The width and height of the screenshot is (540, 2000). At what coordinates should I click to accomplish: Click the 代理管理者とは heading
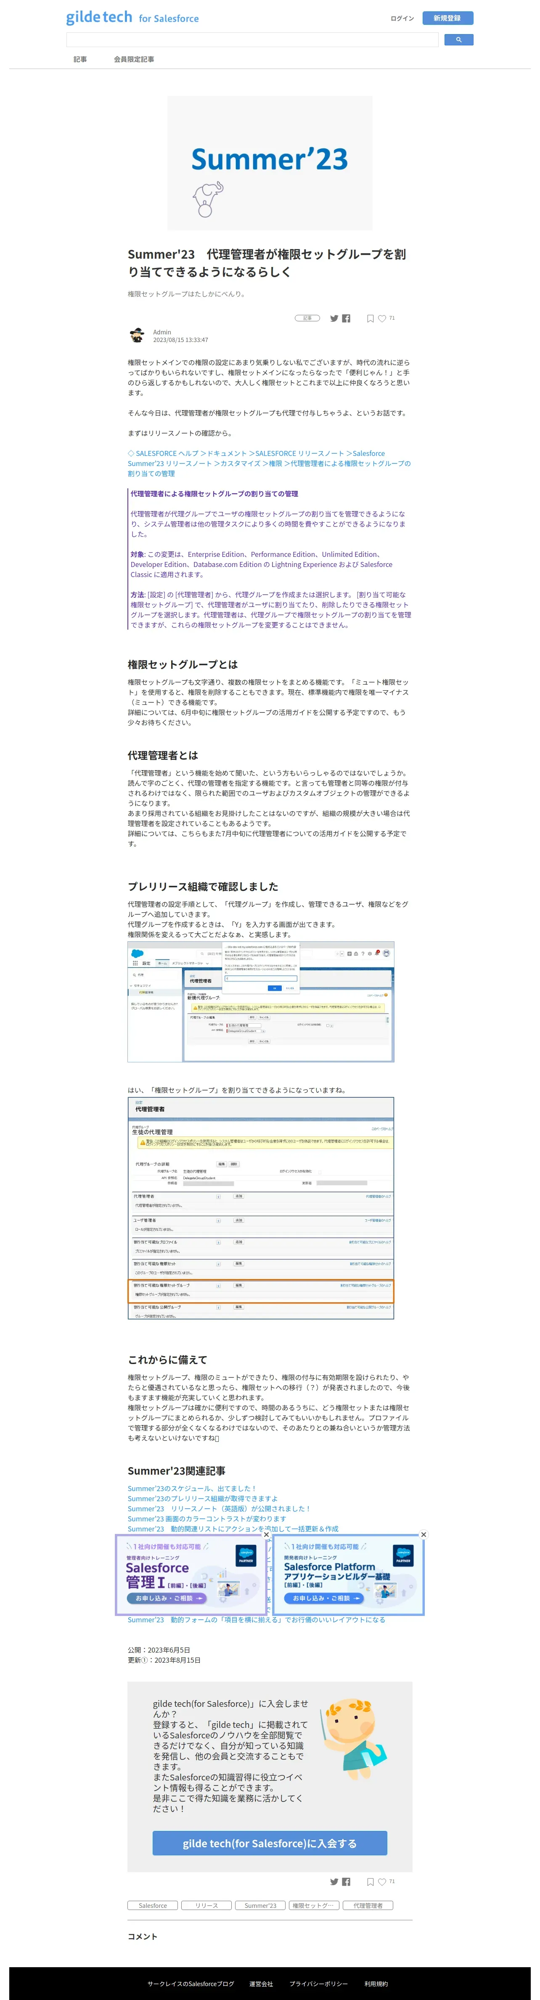(x=163, y=755)
